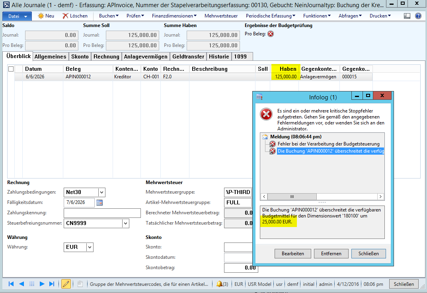The height and width of the screenshot is (293, 427).
Task: Open the calendar picker for Fälligkeitsdatum
Action: click(x=99, y=202)
